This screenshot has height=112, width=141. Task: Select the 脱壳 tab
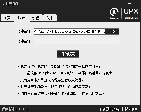(22, 18)
